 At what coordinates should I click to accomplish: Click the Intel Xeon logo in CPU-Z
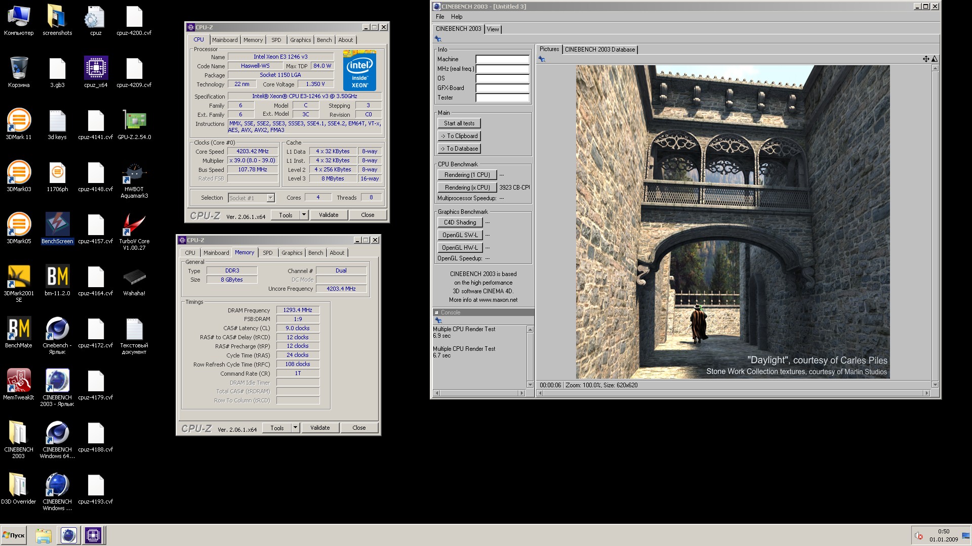pos(359,70)
